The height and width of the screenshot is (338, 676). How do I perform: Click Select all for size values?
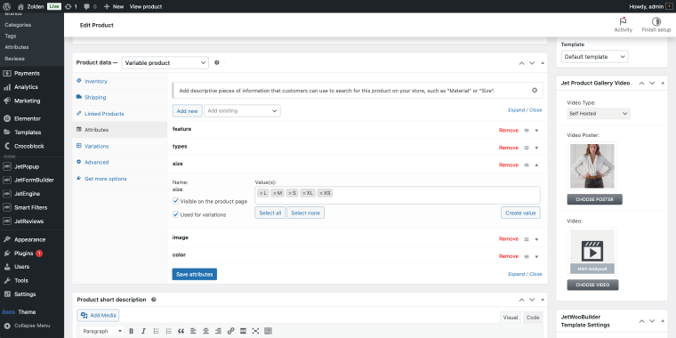coord(270,213)
